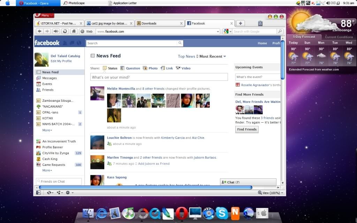Click the Google search magnifier button

click(x=280, y=31)
